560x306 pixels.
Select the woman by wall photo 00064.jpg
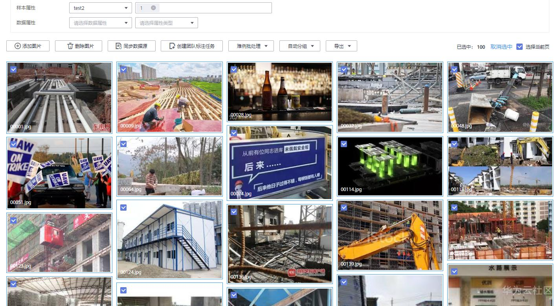click(169, 166)
